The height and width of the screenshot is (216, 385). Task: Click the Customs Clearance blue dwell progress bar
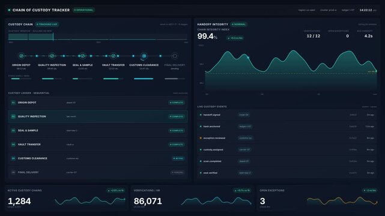click(x=144, y=79)
